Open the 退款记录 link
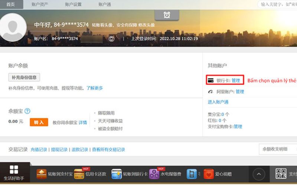Image resolution: width=297 pixels, height=185 pixels. click(80, 150)
